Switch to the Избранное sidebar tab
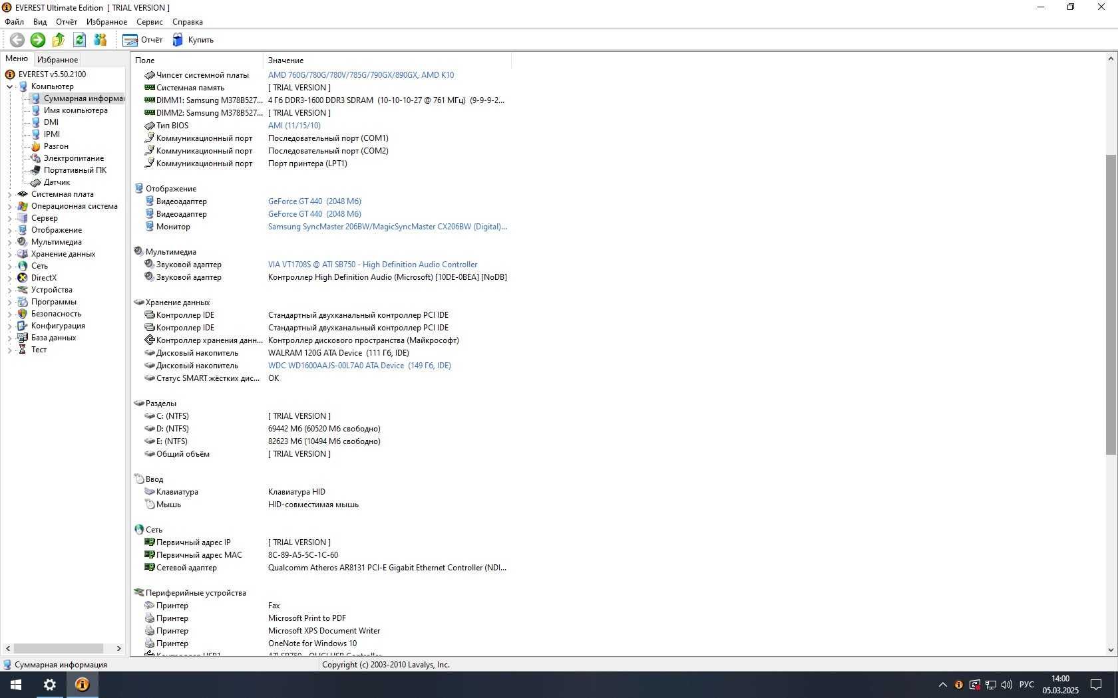The height and width of the screenshot is (698, 1118). coord(57,59)
